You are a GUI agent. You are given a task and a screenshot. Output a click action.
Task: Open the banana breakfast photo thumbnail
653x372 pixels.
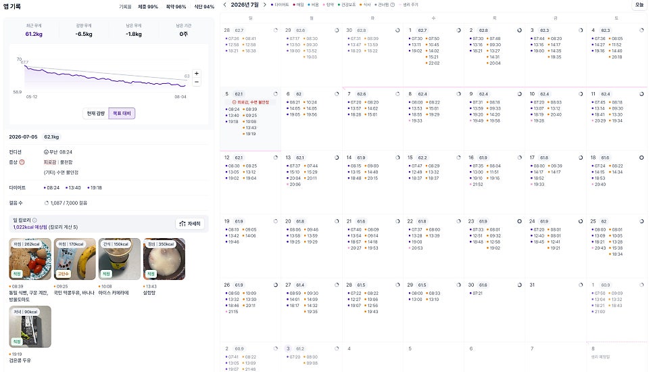(x=75, y=258)
